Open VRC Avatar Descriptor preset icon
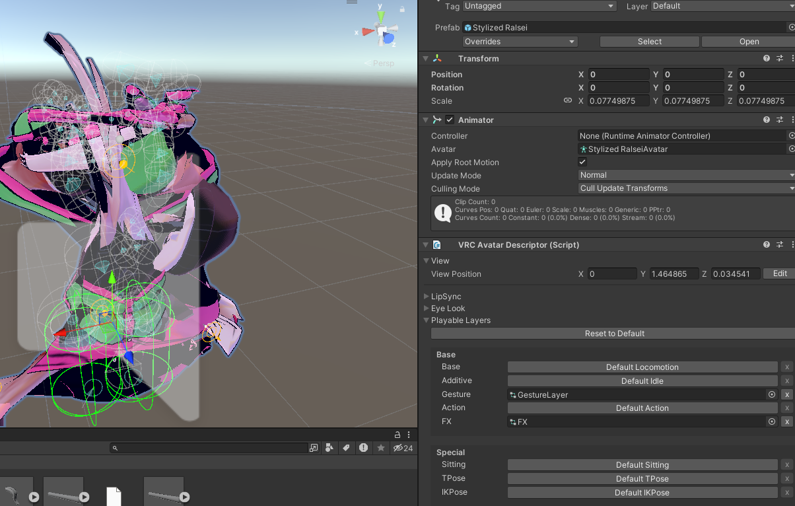 tap(780, 244)
